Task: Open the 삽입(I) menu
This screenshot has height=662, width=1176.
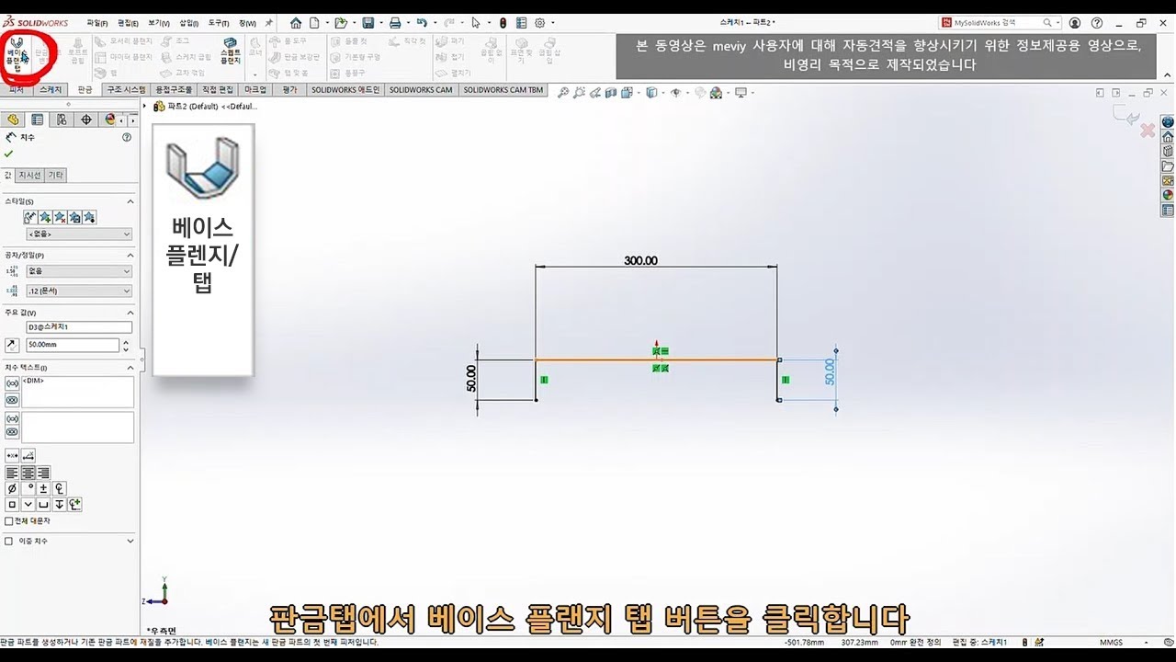Action: point(188,23)
